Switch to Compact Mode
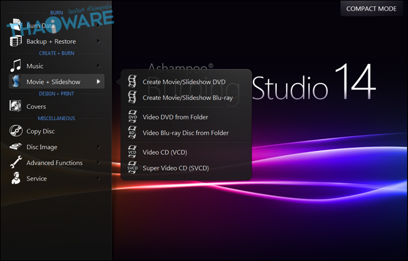Image resolution: width=408 pixels, height=261 pixels. pyautogui.click(x=372, y=9)
